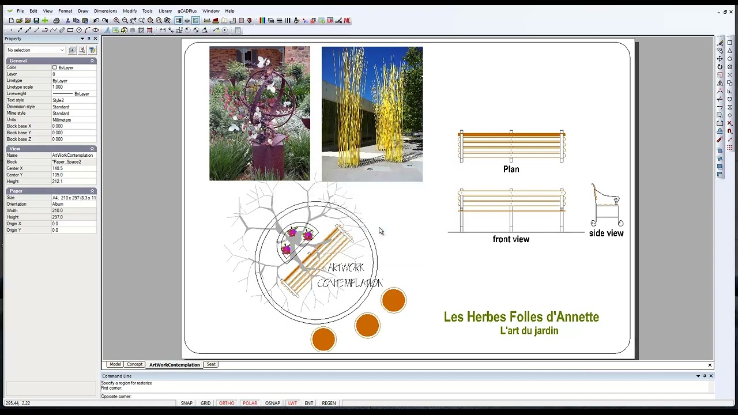Open the File menu
This screenshot has height=415, width=738.
coord(20,11)
